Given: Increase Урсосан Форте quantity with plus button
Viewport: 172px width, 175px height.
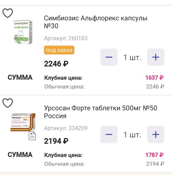Looking at the screenshot, I should [x=156, y=134].
